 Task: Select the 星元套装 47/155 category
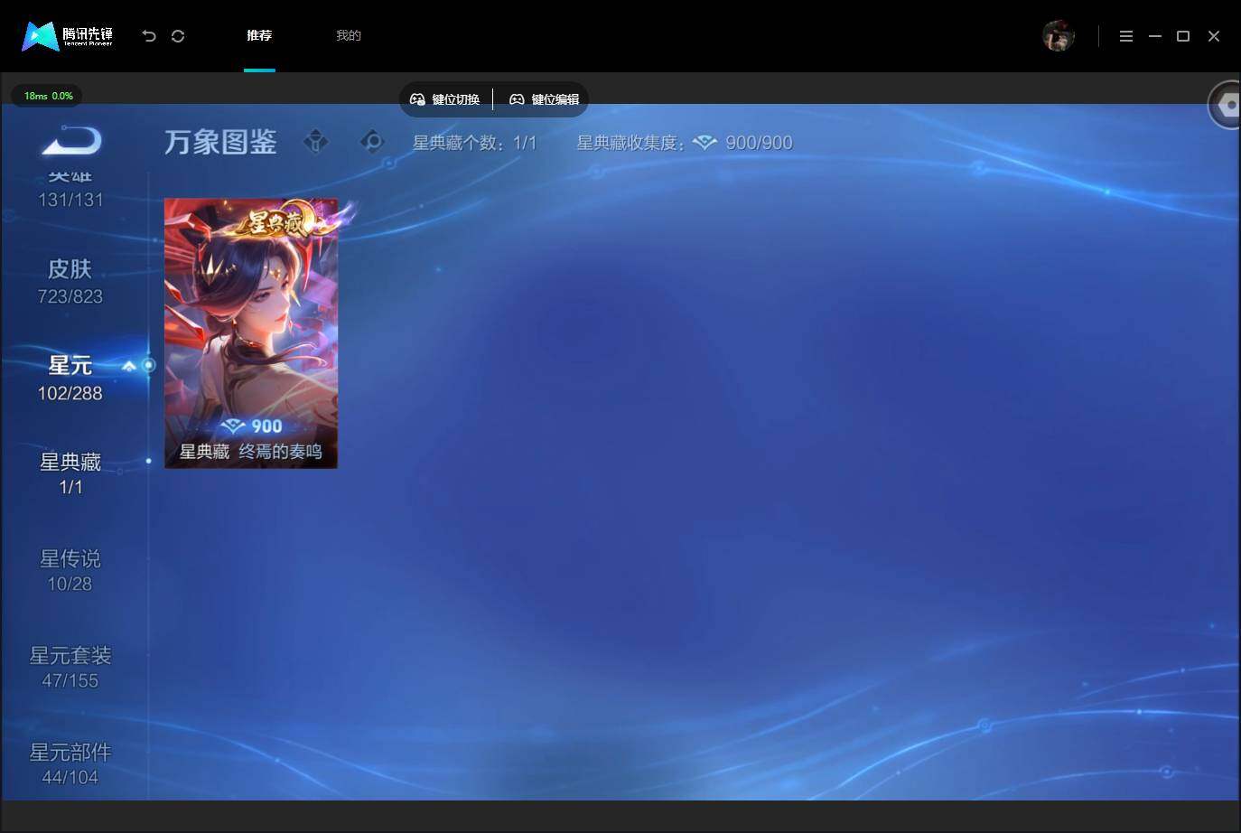(70, 668)
